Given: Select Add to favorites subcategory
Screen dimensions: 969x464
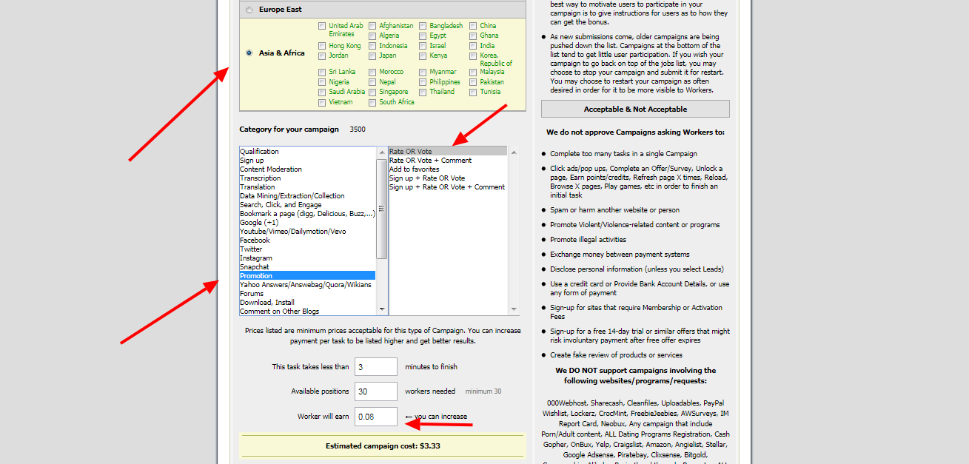Looking at the screenshot, I should pyautogui.click(x=414, y=169).
